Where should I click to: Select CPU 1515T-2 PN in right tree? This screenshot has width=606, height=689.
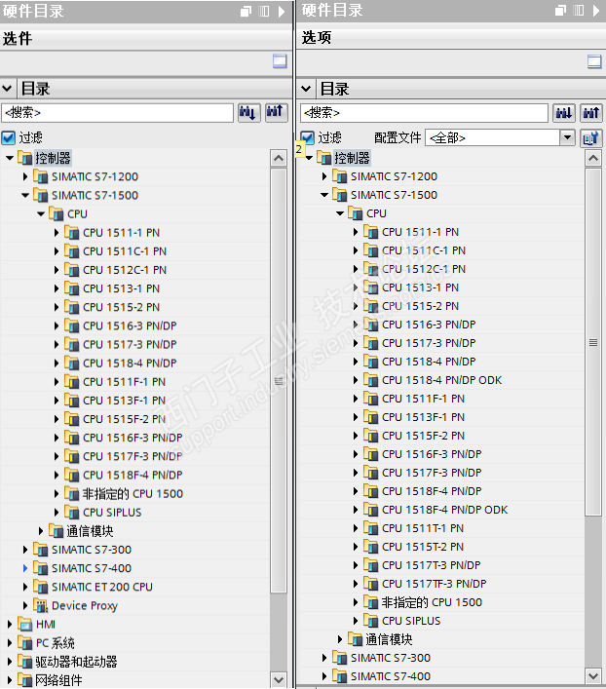423,546
